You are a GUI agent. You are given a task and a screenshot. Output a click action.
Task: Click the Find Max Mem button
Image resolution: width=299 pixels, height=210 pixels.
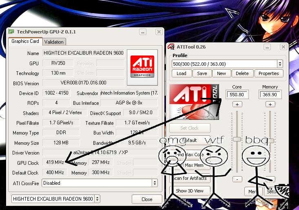tap(190, 165)
